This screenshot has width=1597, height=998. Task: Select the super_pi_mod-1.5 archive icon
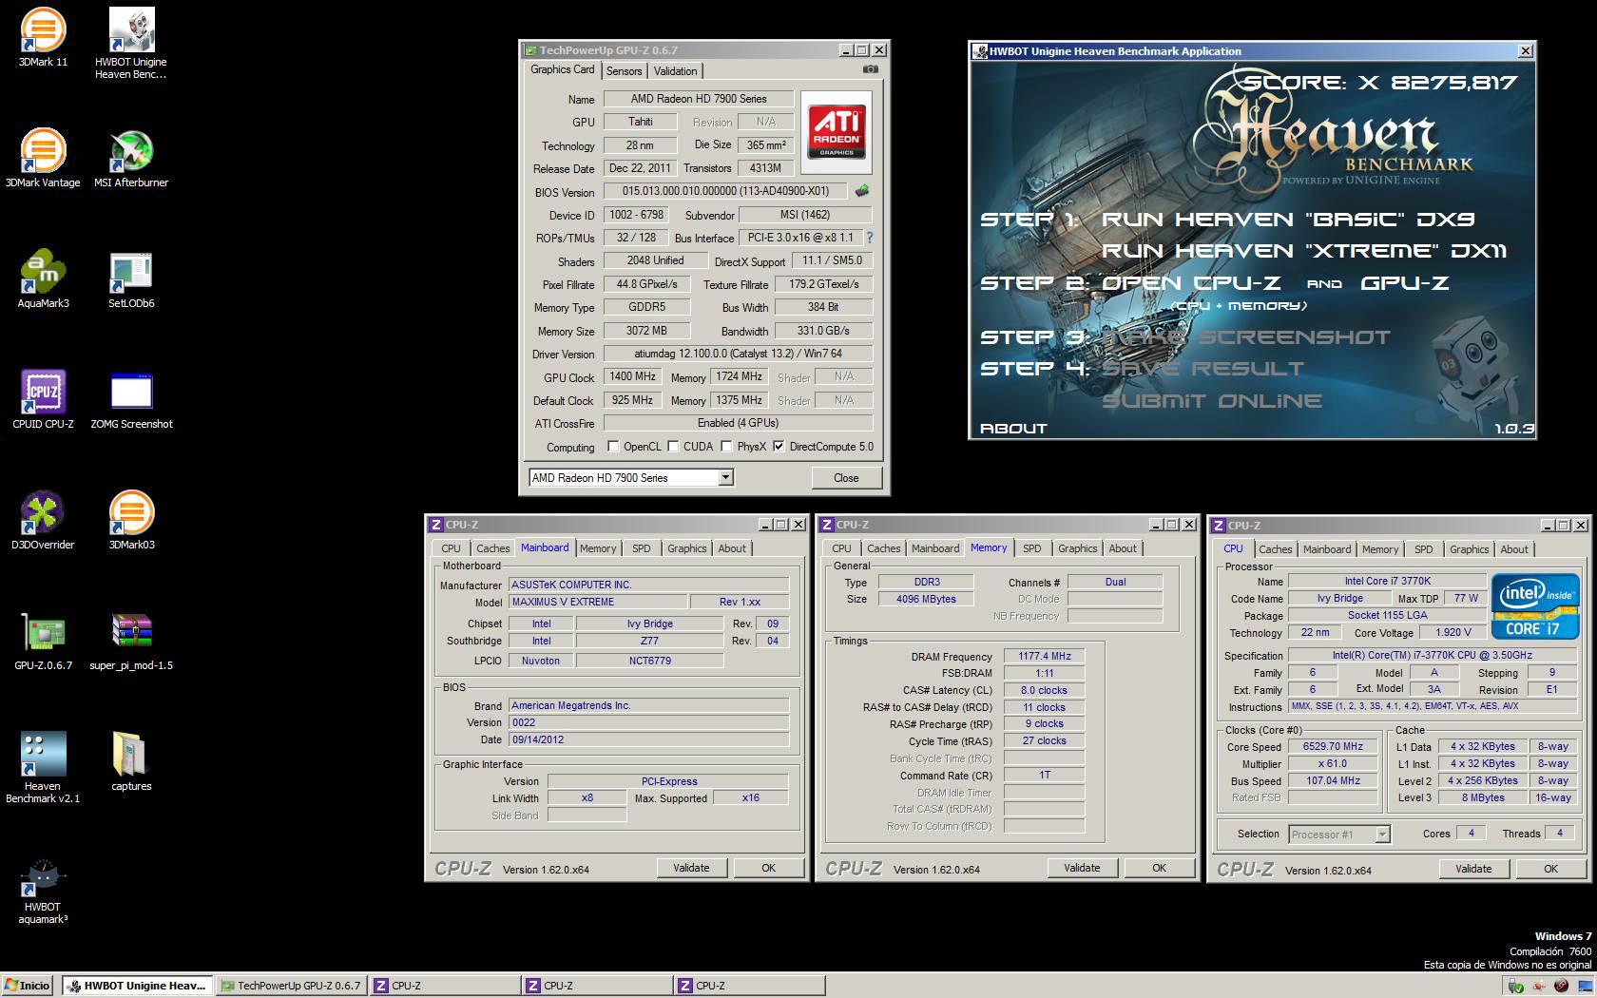tap(131, 642)
